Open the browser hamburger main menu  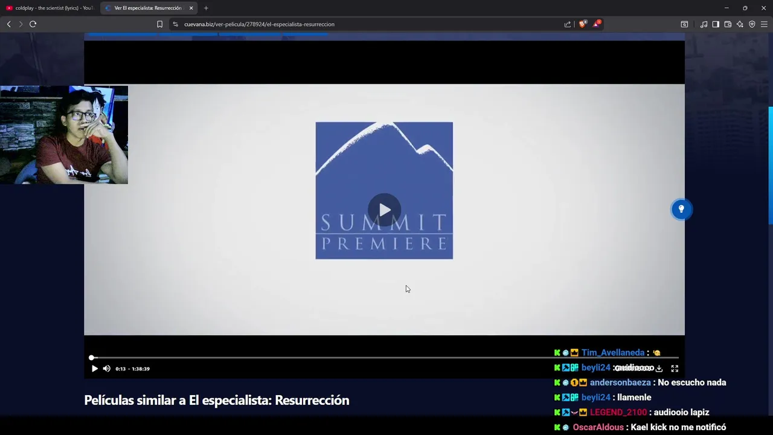tap(764, 24)
